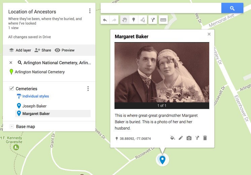Viewport: 251px width, 175px height.
Task: Select the draw line tool
Action: point(142,20)
